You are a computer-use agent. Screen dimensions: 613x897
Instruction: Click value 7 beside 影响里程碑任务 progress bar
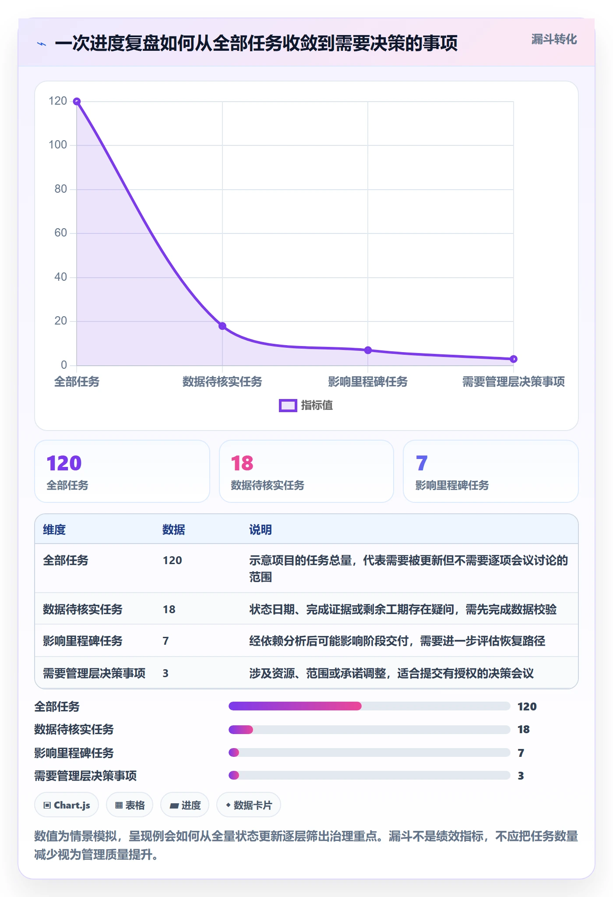521,753
